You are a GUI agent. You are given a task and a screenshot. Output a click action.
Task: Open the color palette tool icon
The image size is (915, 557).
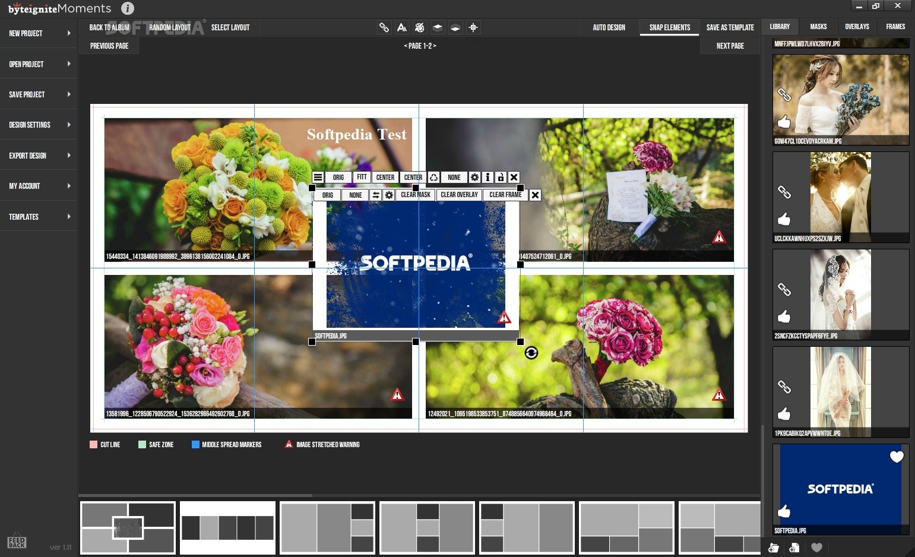click(420, 27)
